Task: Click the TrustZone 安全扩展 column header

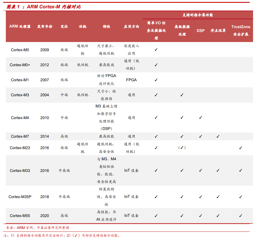Action: 241,31
